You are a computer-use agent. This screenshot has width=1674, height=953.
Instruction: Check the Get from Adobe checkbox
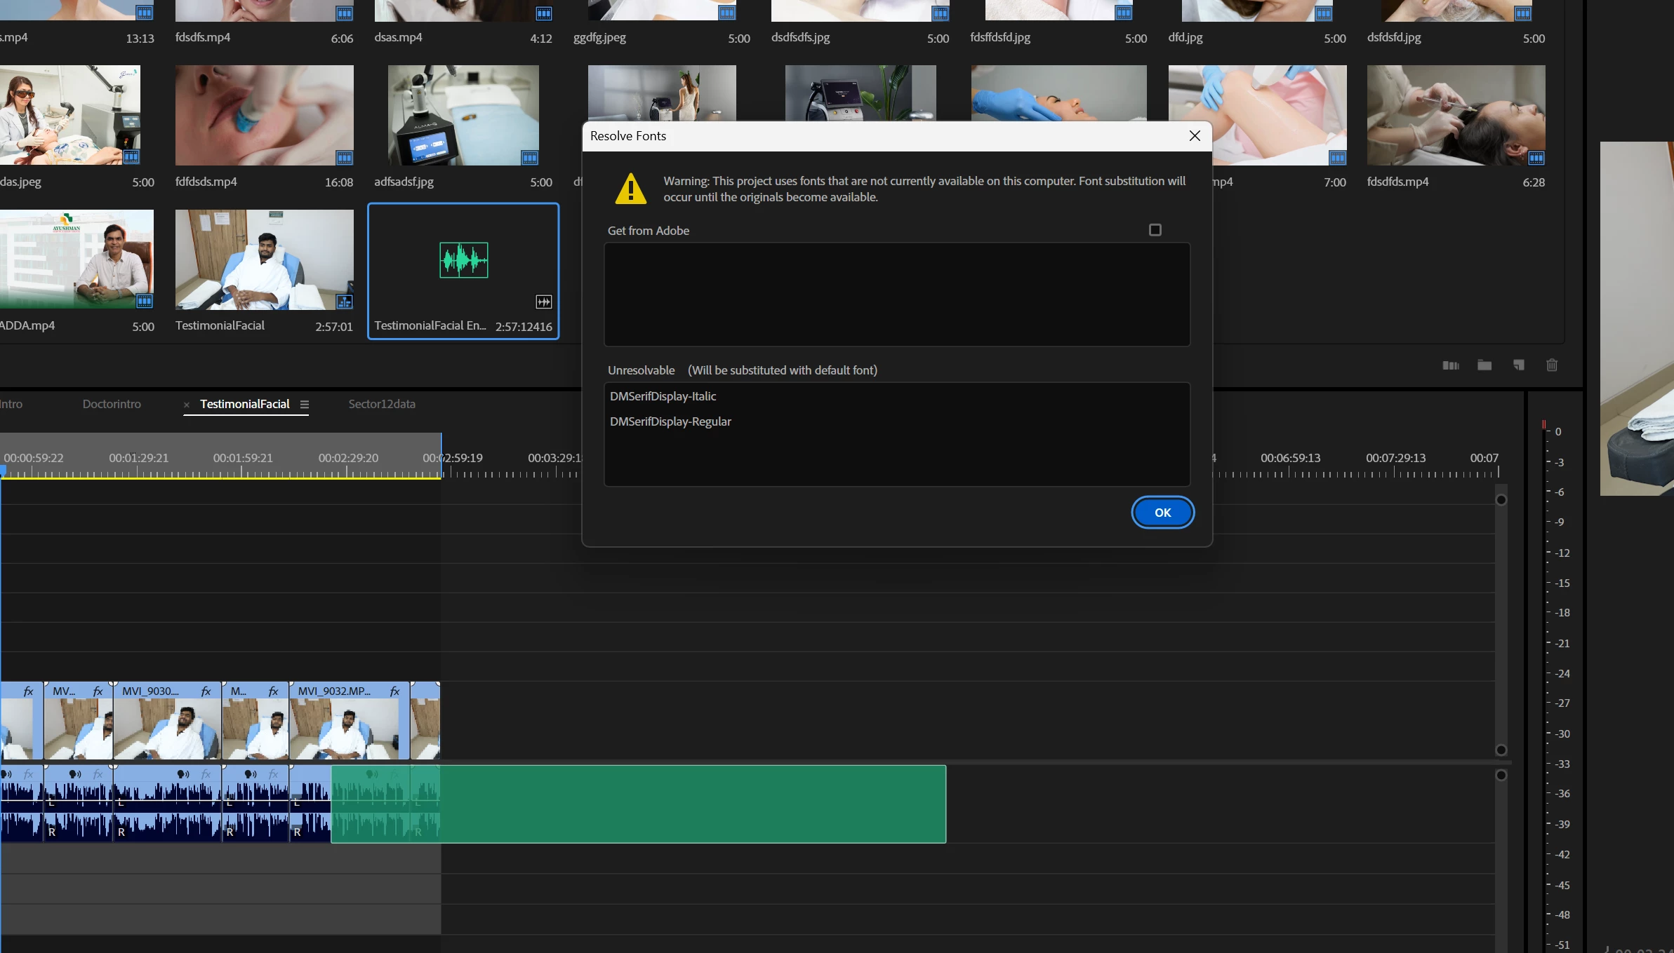pyautogui.click(x=1155, y=230)
